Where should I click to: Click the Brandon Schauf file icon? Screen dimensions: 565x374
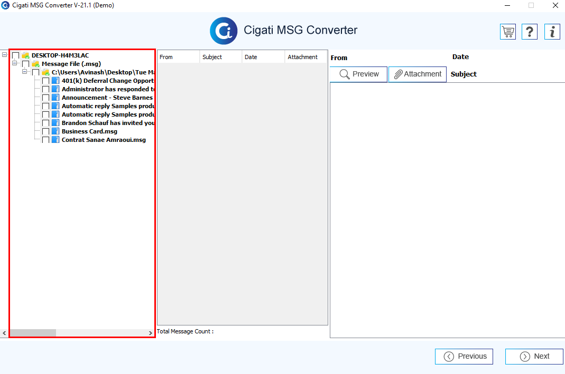(55, 123)
